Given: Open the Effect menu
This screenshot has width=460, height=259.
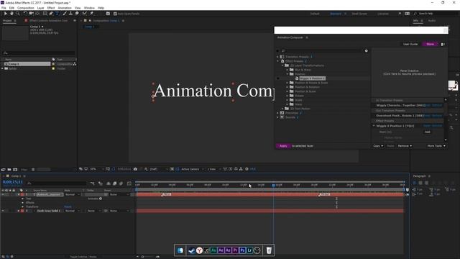Looking at the screenshot, I should click(51, 8).
